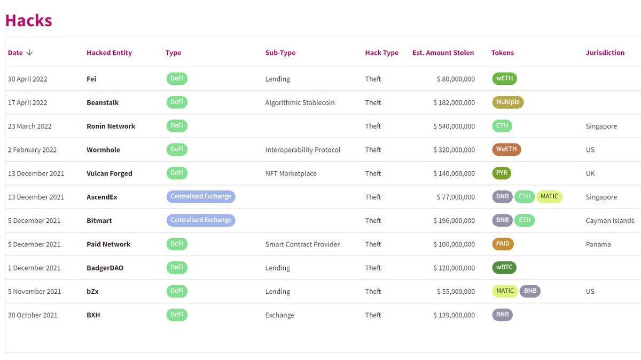This screenshot has width=641, height=360.
Task: Open the Ronin Network entry
Action: click(x=111, y=126)
